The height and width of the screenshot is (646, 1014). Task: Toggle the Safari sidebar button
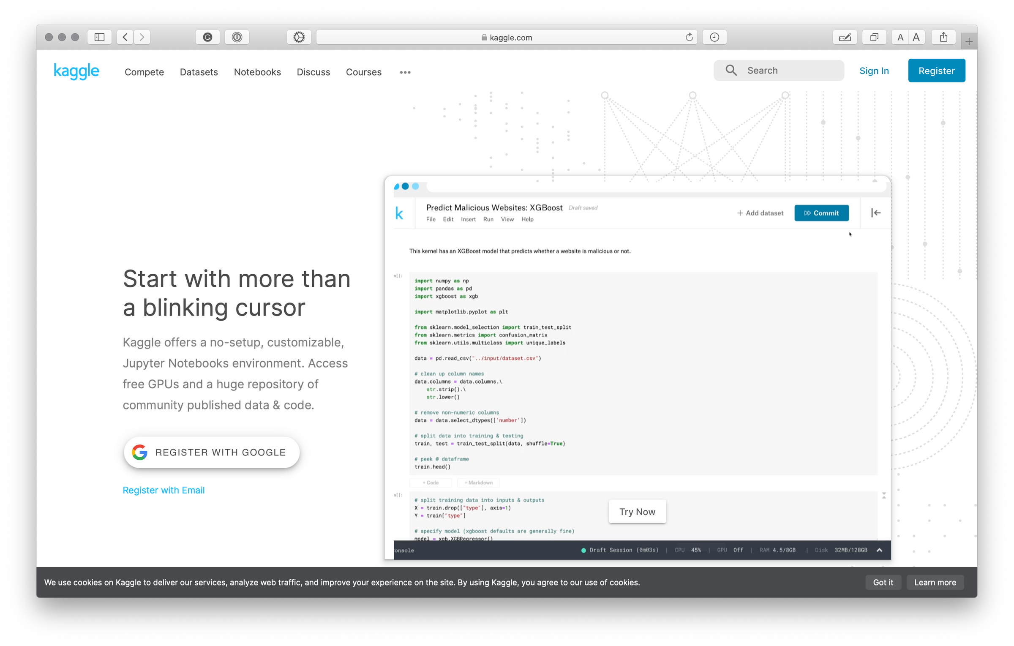coord(99,37)
